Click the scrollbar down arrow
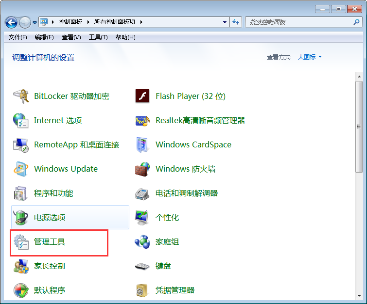 tap(359, 296)
